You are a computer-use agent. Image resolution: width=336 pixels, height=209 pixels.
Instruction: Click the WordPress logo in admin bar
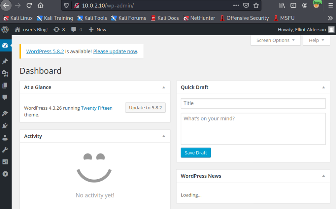tap(5, 29)
